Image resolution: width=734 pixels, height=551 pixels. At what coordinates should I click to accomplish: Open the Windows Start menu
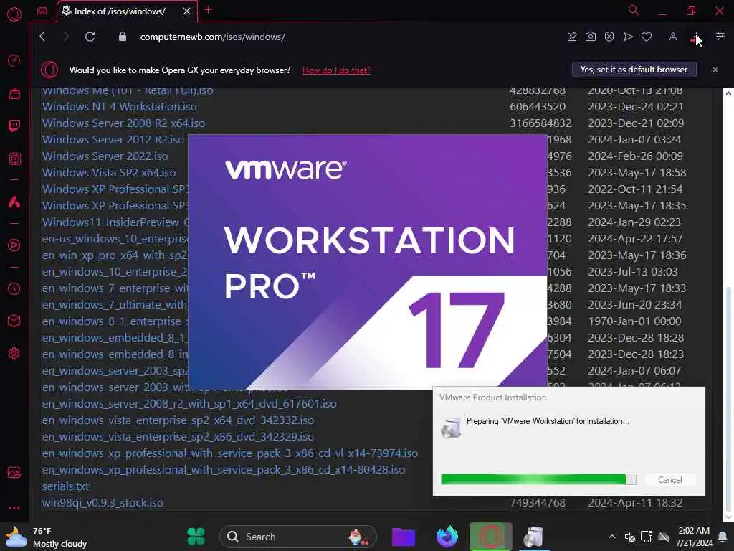point(196,537)
